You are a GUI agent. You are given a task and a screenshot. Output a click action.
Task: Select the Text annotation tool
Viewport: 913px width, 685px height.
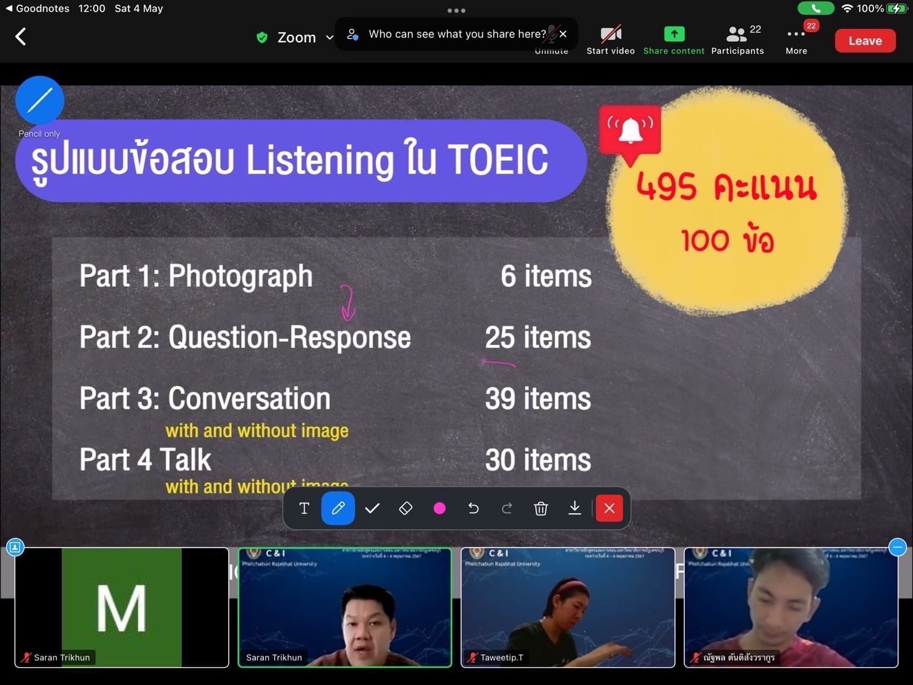point(304,508)
